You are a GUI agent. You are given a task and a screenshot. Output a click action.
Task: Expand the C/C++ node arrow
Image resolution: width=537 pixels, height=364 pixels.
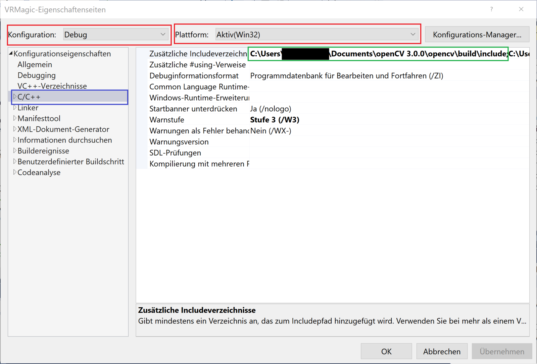click(x=14, y=97)
